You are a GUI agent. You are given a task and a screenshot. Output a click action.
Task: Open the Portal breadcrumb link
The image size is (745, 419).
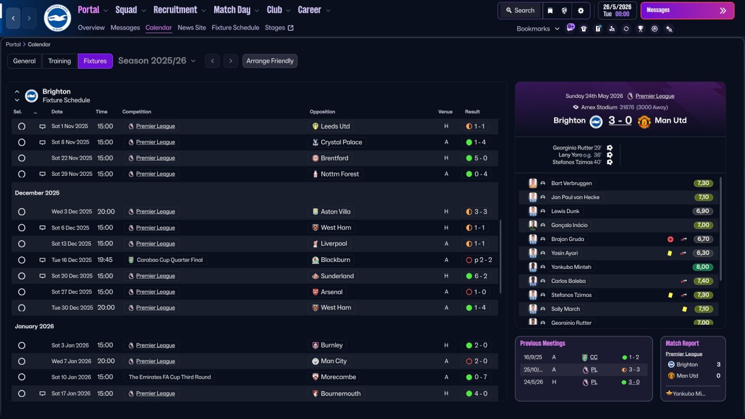click(13, 44)
